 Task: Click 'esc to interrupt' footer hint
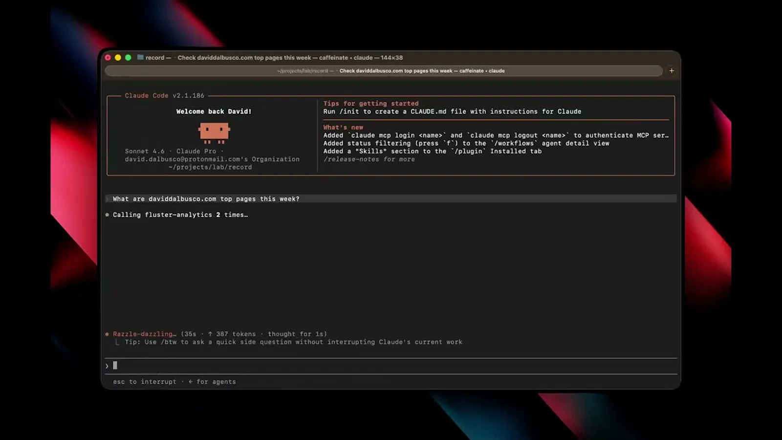pos(145,382)
